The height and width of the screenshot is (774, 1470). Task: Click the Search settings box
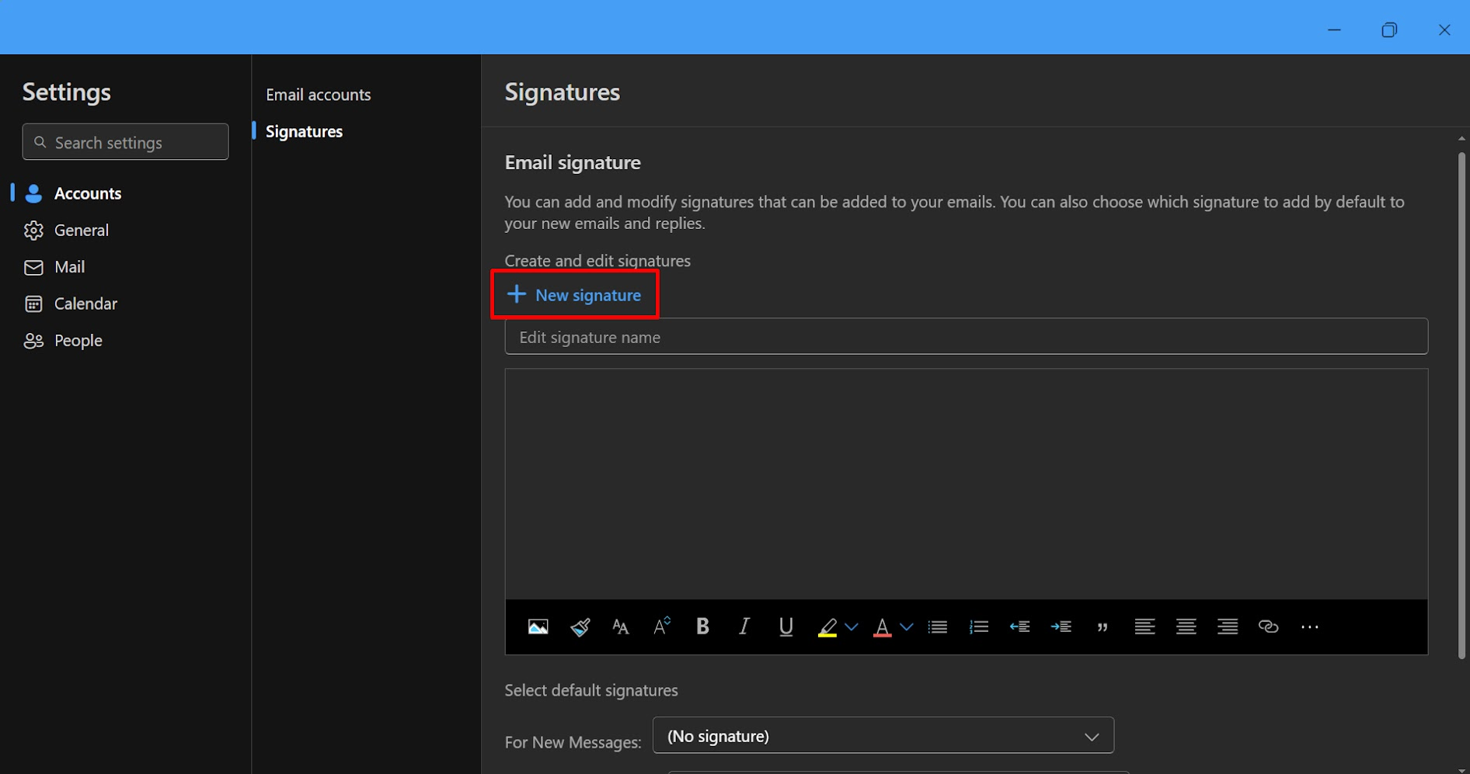pyautogui.click(x=125, y=142)
